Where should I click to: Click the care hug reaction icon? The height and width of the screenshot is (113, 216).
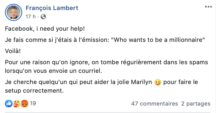point(17,104)
